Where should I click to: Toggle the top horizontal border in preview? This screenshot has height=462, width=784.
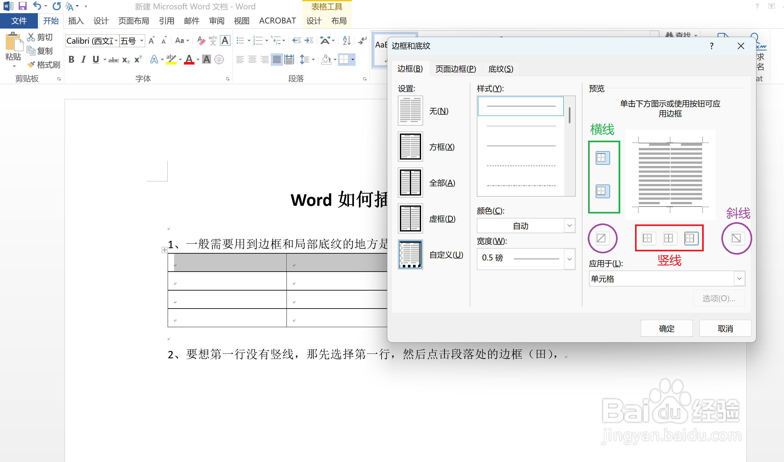(603, 158)
